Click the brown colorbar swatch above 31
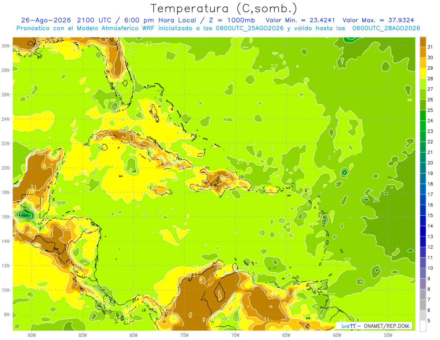The height and width of the screenshot is (340, 440). (423, 42)
